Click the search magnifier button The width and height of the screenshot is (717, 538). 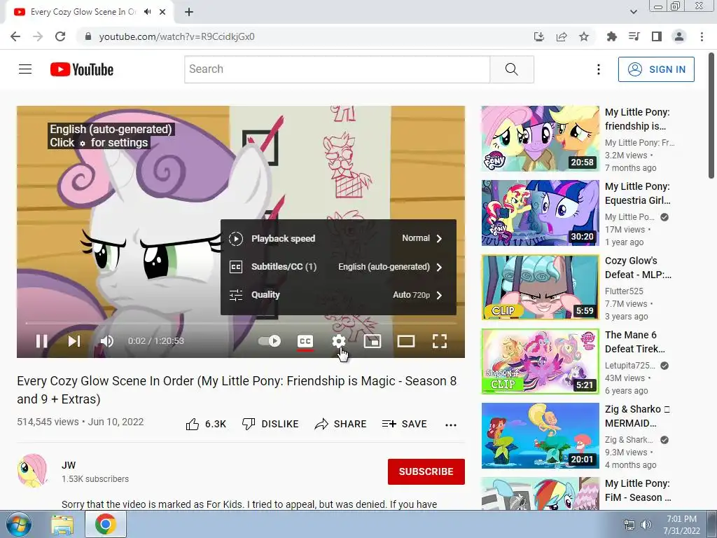(x=512, y=69)
